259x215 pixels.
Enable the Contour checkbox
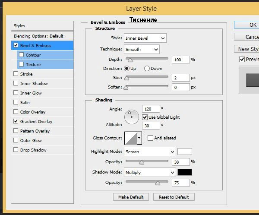tap(21, 55)
